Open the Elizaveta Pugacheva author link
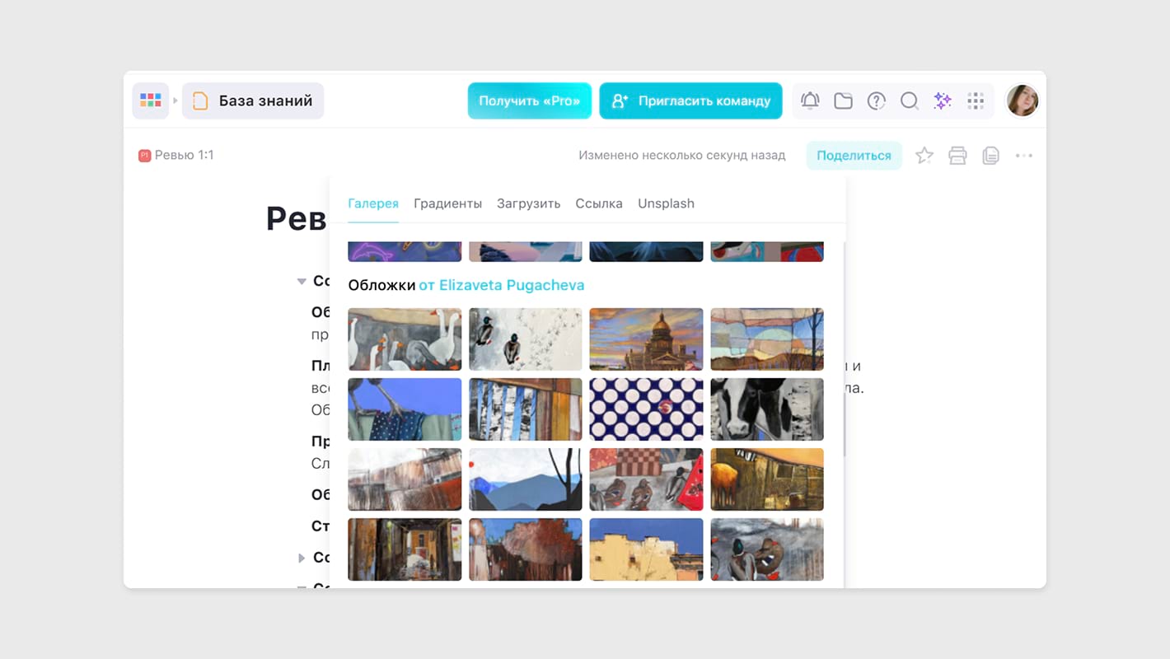Viewport: 1170px width, 659px height. tap(502, 285)
